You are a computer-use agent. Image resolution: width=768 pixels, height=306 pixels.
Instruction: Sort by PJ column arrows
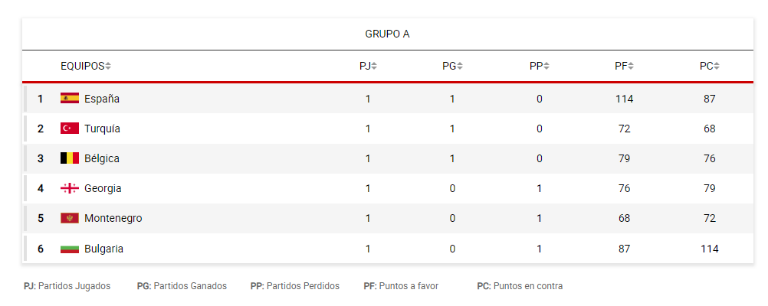[x=374, y=67]
